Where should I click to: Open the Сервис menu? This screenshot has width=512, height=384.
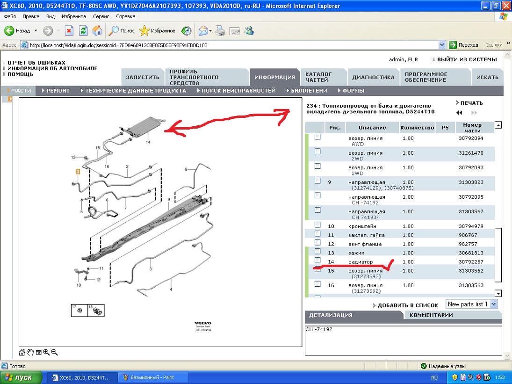click(x=101, y=16)
